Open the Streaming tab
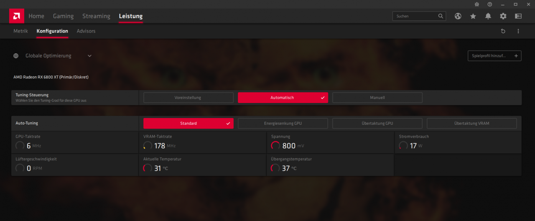 click(x=96, y=16)
